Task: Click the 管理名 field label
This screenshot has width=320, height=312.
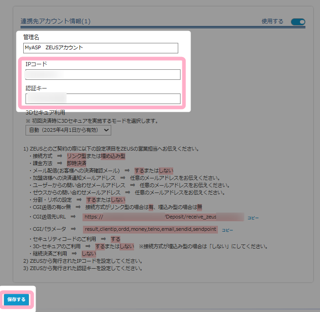Action: 31,37
